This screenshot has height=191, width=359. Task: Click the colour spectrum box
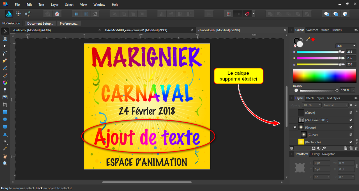click(x=325, y=76)
